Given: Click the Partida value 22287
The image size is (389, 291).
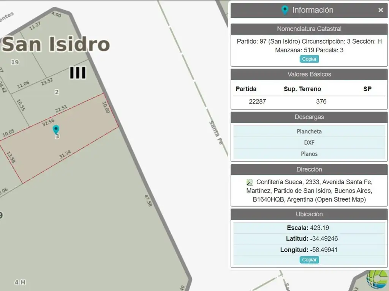Looking at the screenshot, I should 257,102.
